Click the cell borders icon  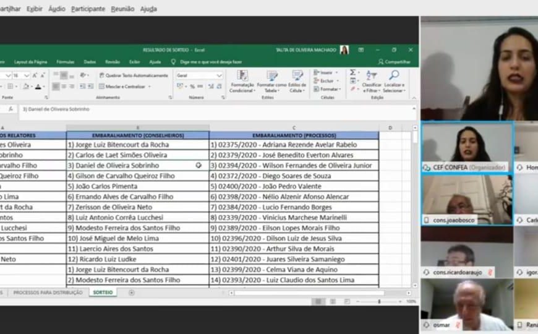(x=11, y=87)
